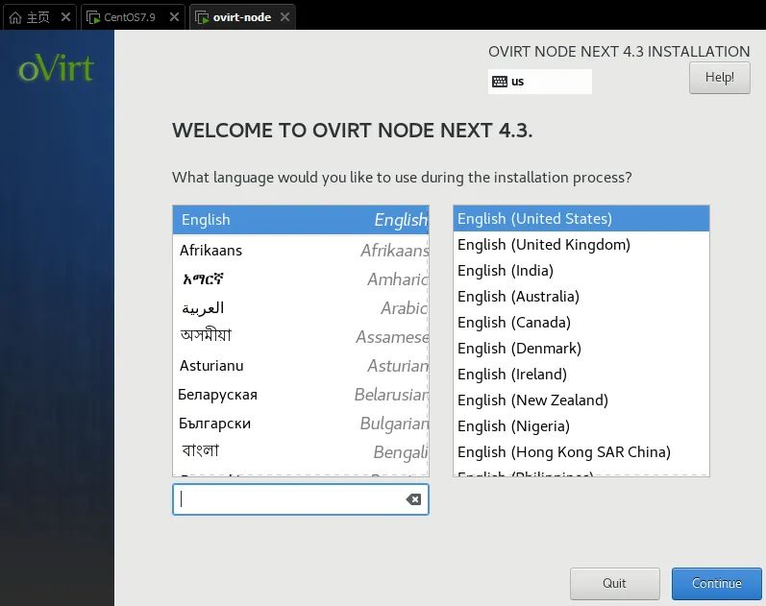
Task: Select the Amharic language row
Action: pyautogui.click(x=301, y=279)
